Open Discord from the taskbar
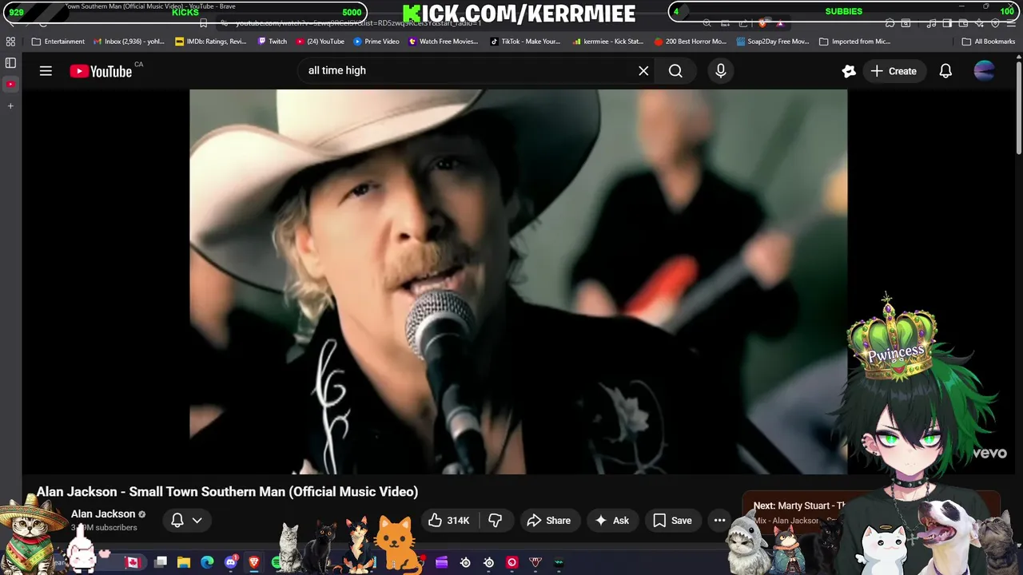 pyautogui.click(x=231, y=562)
